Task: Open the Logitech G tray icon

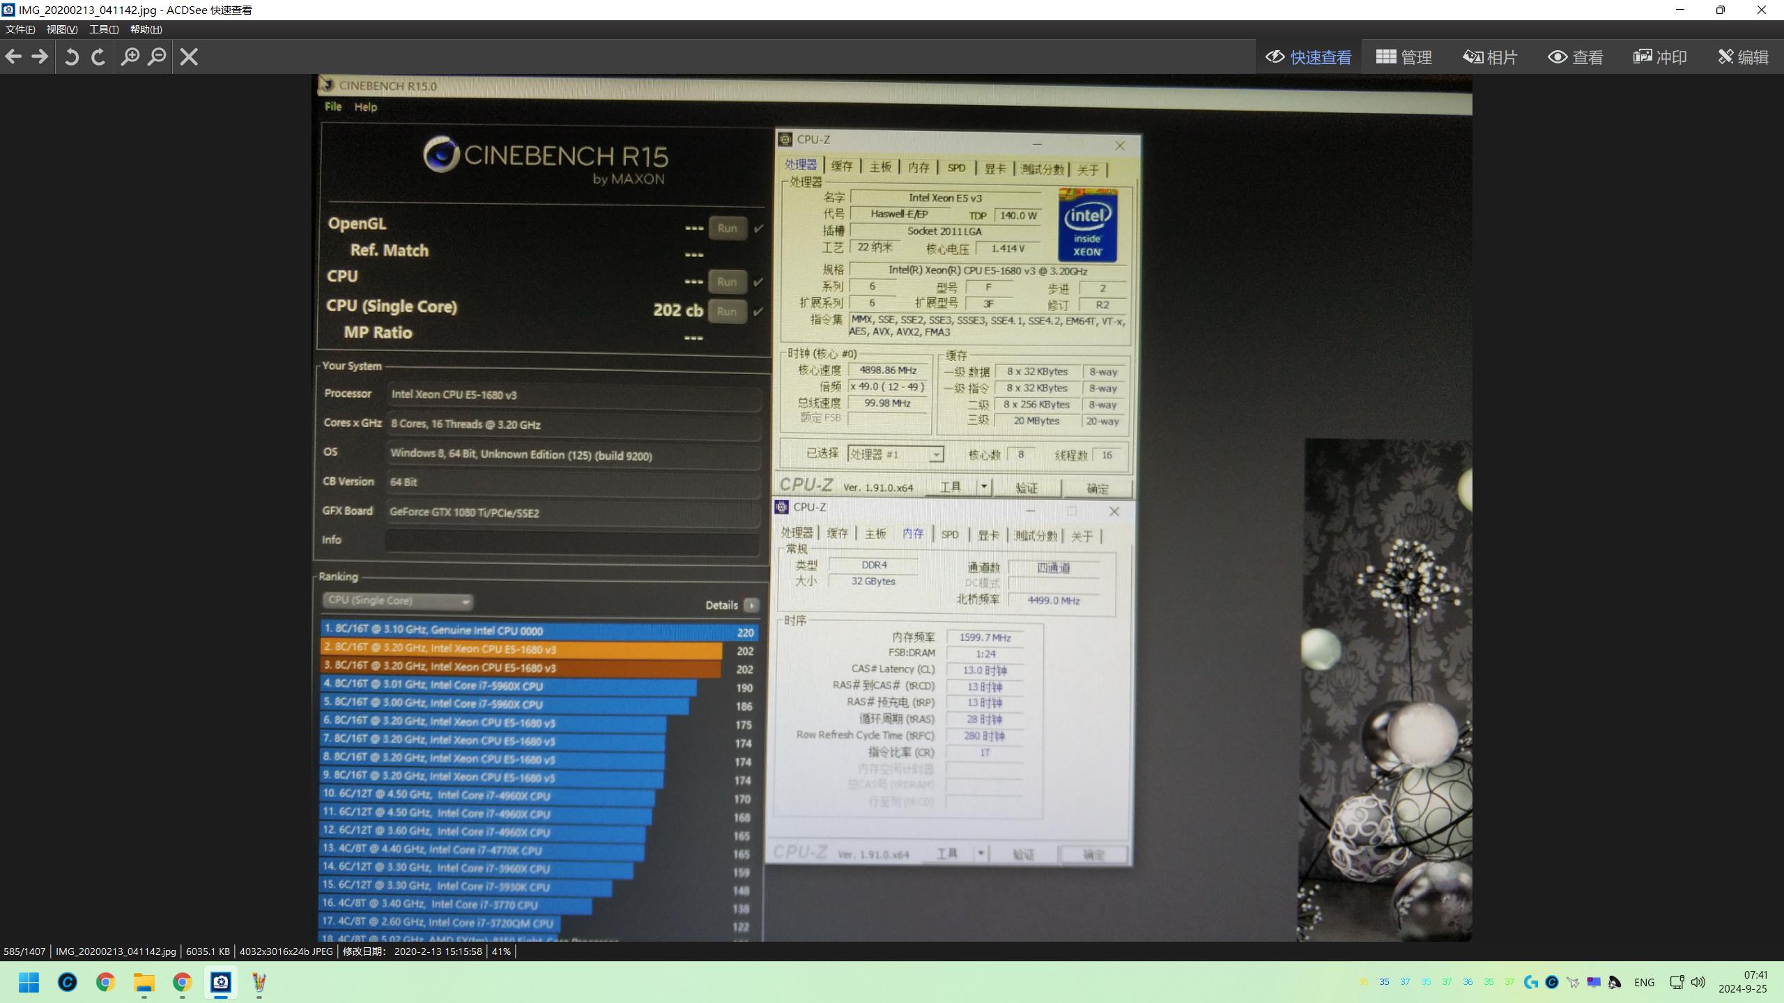Action: click(1531, 982)
